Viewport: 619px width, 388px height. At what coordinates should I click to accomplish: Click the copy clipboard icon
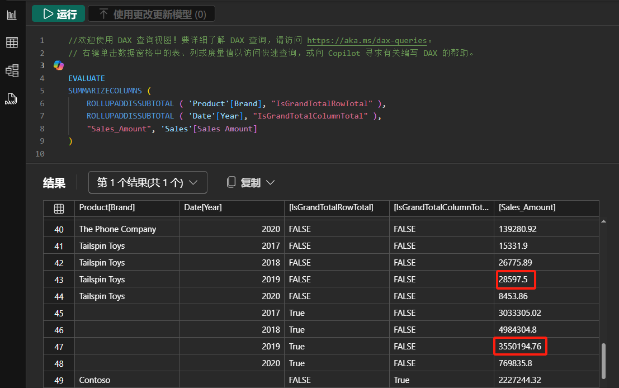(231, 182)
